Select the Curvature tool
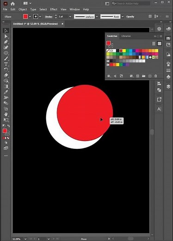This screenshot has height=241, width=173. [x=6, y=47]
